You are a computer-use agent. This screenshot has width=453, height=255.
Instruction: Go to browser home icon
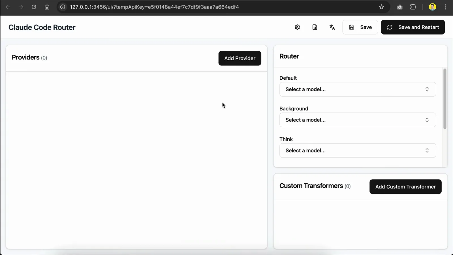click(47, 7)
